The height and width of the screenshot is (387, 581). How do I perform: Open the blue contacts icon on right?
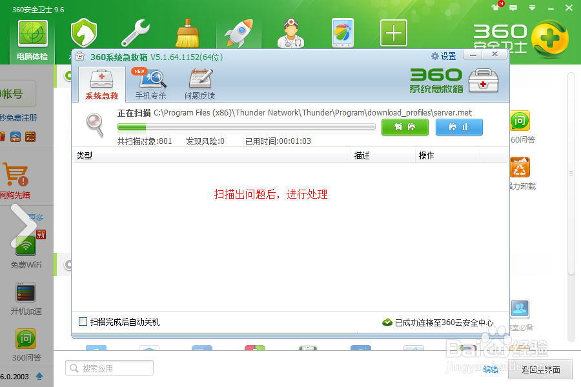point(520,308)
